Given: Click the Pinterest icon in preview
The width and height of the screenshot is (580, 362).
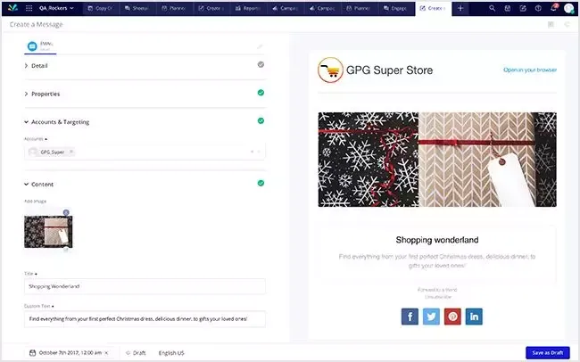Looking at the screenshot, I should tap(453, 316).
